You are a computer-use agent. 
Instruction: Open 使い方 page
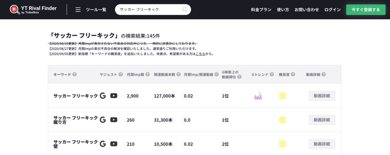click(283, 10)
